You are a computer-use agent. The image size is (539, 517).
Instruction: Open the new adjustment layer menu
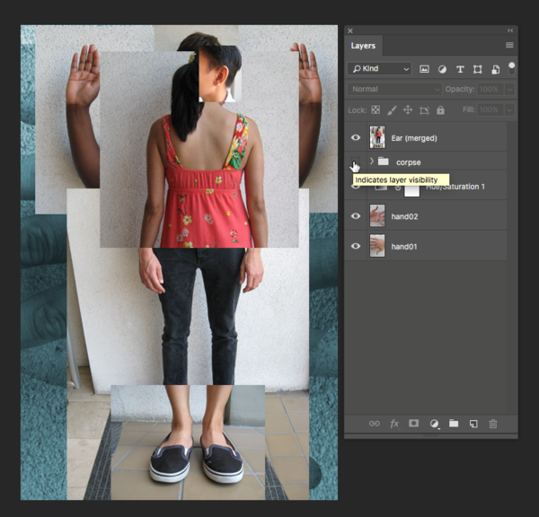(x=434, y=424)
